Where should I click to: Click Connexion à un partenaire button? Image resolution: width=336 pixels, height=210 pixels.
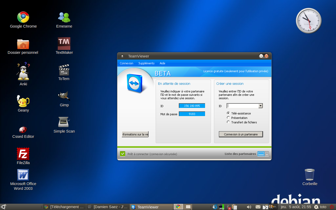pos(241,134)
